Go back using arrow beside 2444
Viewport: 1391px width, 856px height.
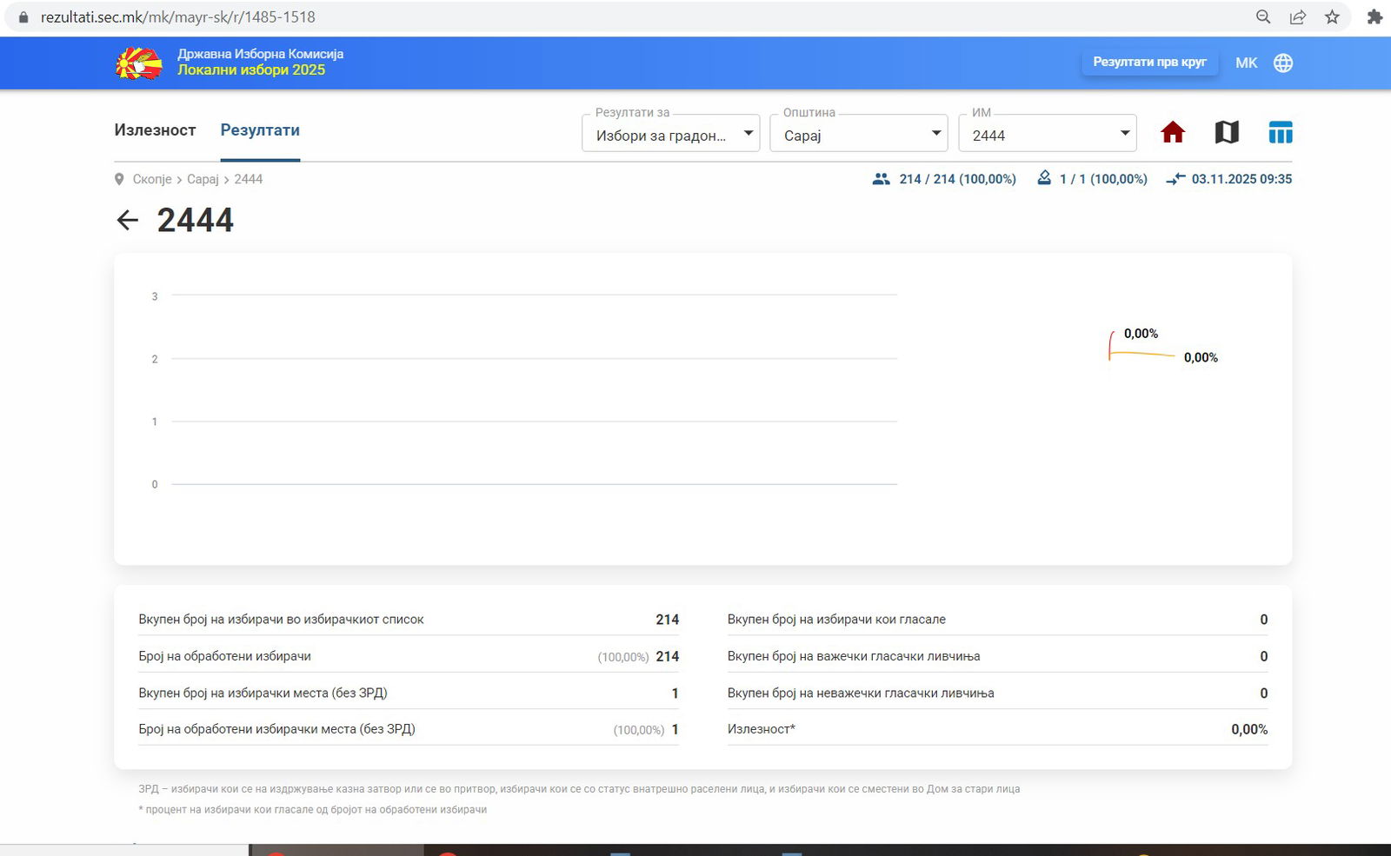128,221
